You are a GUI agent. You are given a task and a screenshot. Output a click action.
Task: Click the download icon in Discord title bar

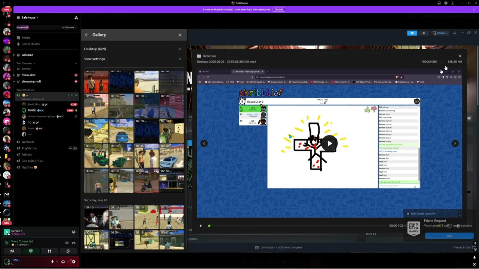pyautogui.click(x=452, y=3)
